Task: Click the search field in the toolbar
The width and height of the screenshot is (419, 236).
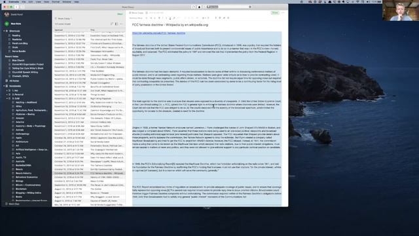Action: click(x=228, y=7)
